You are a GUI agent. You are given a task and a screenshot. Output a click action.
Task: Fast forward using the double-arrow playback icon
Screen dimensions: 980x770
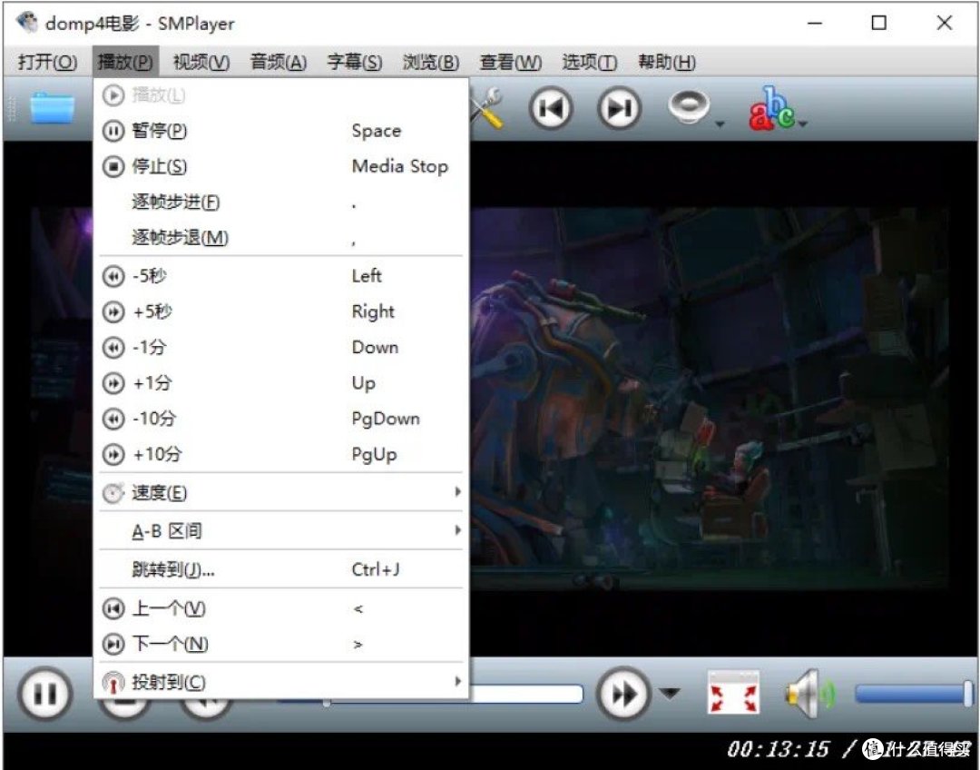click(x=624, y=694)
